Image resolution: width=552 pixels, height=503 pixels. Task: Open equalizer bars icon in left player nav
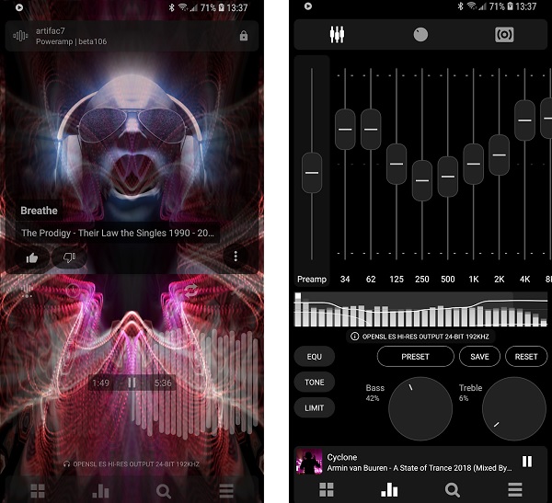(100, 490)
